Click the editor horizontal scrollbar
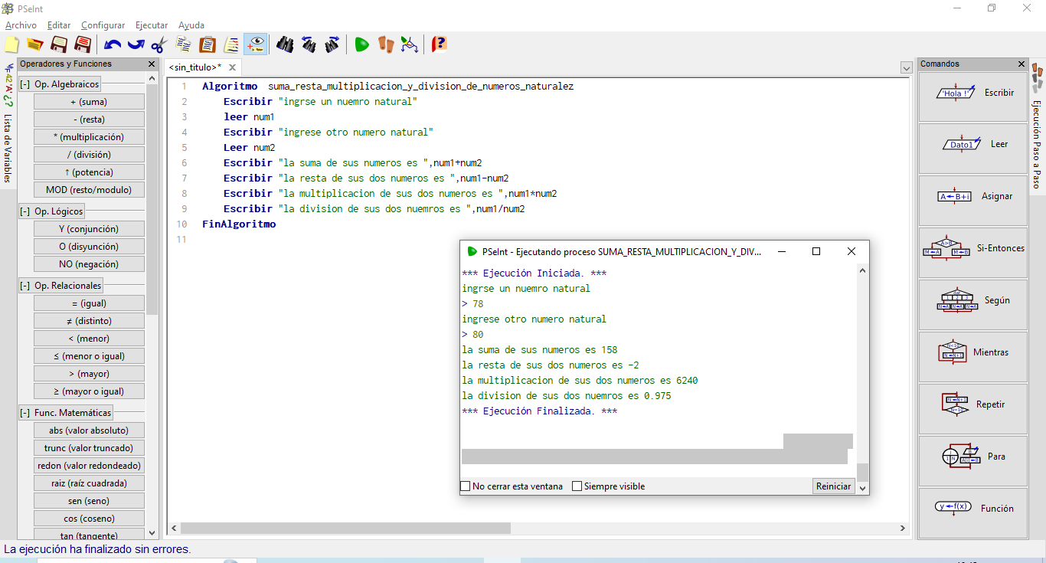1046x563 pixels. coord(345,529)
